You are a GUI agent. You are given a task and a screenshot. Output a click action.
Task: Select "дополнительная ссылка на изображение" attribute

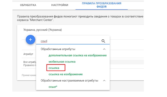[x=78, y=55]
